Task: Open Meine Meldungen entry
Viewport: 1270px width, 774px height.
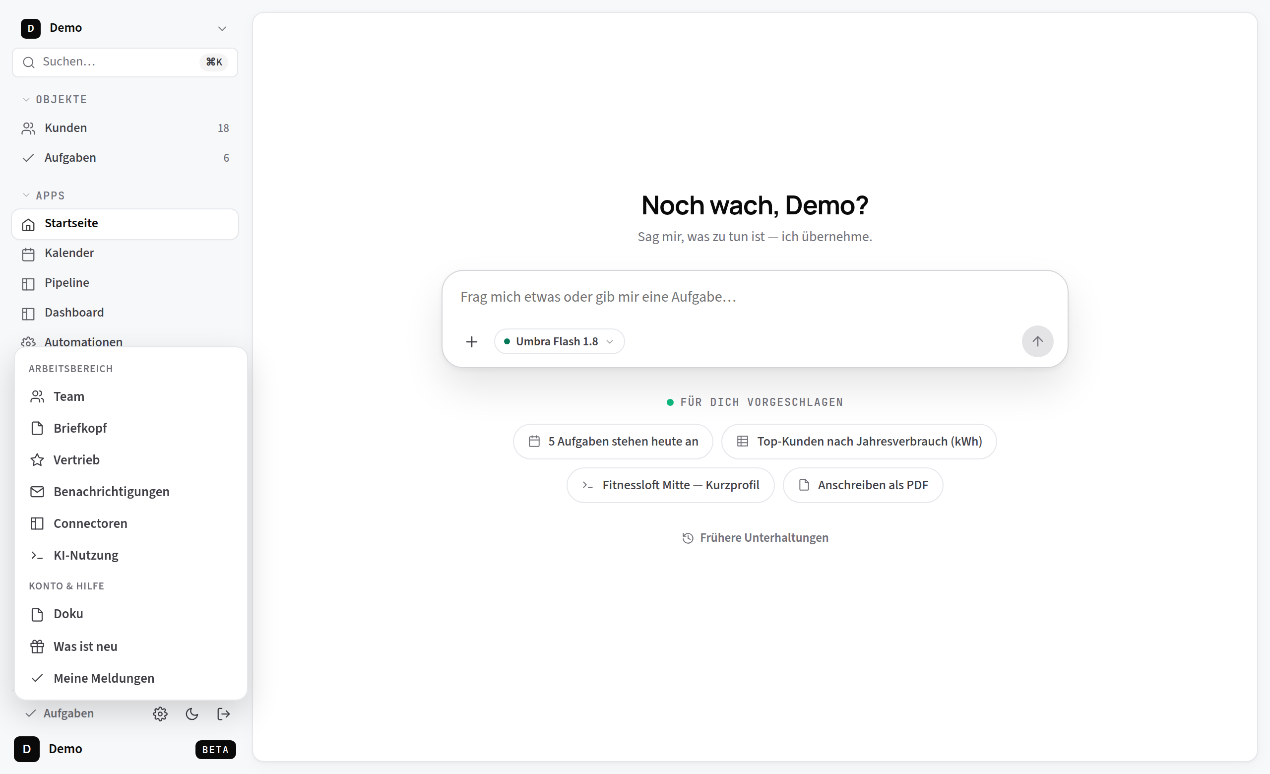Action: click(131, 679)
